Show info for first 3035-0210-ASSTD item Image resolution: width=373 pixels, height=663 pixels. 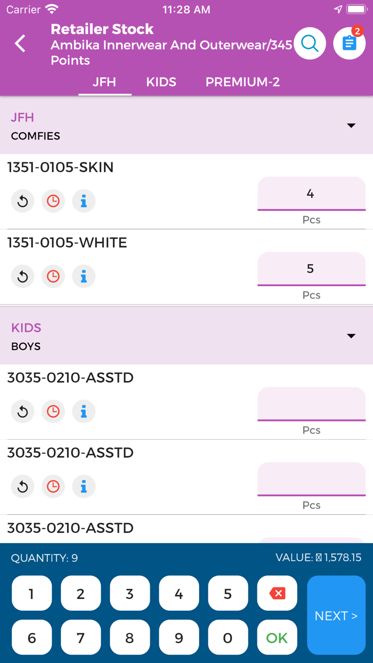(84, 411)
